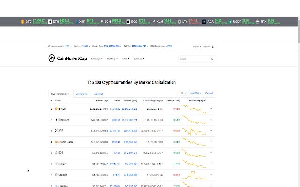Image resolution: width=300 pixels, height=187 pixels.
Task: Sort table by Market Cap column
Action: click(x=102, y=101)
